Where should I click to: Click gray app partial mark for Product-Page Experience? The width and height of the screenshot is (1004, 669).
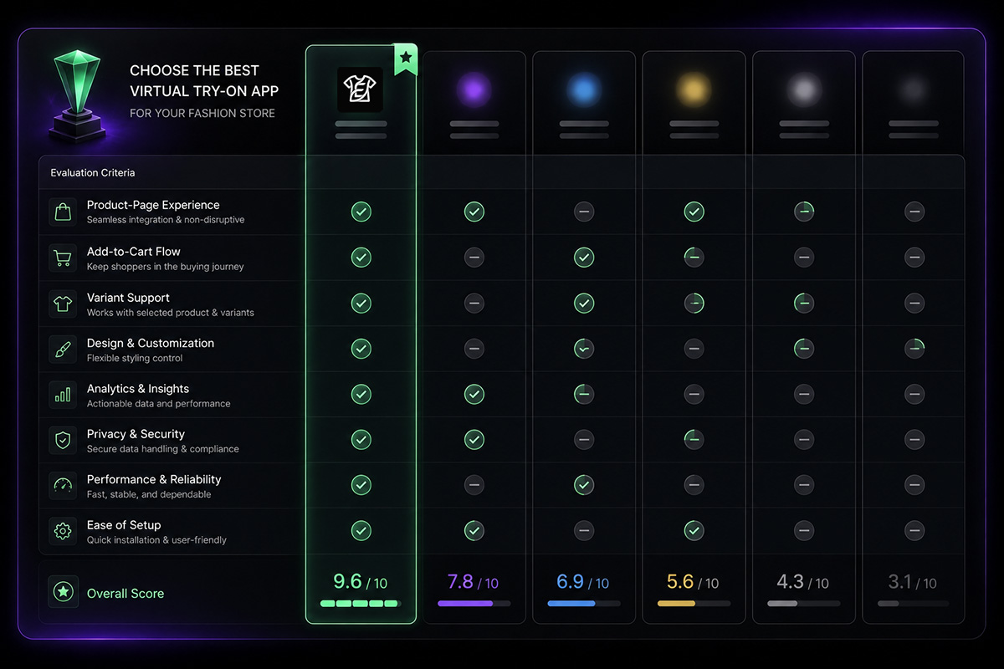point(804,212)
